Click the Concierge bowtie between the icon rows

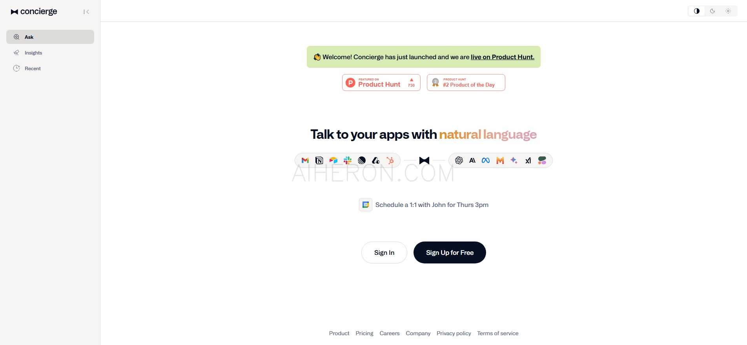click(x=424, y=160)
